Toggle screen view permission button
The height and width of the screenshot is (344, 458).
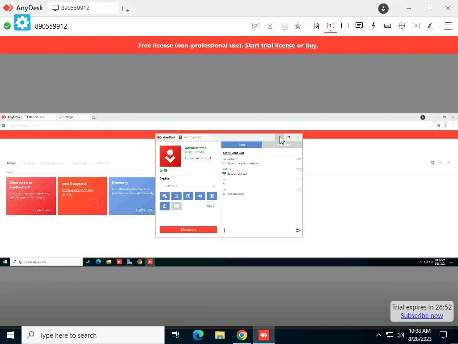coord(212,196)
